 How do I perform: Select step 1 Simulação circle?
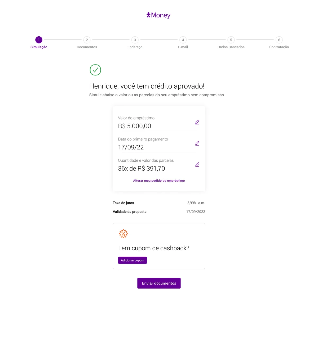[39, 40]
